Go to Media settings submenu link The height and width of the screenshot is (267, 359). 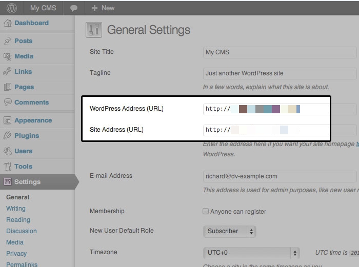(15, 242)
